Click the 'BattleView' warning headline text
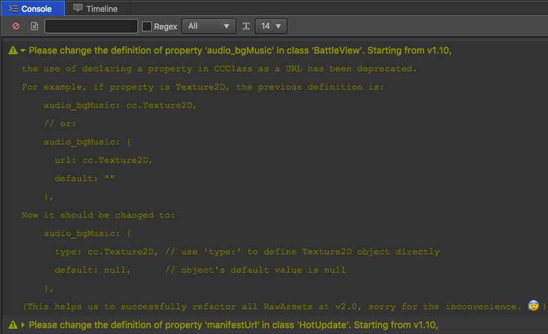 [x=240, y=50]
